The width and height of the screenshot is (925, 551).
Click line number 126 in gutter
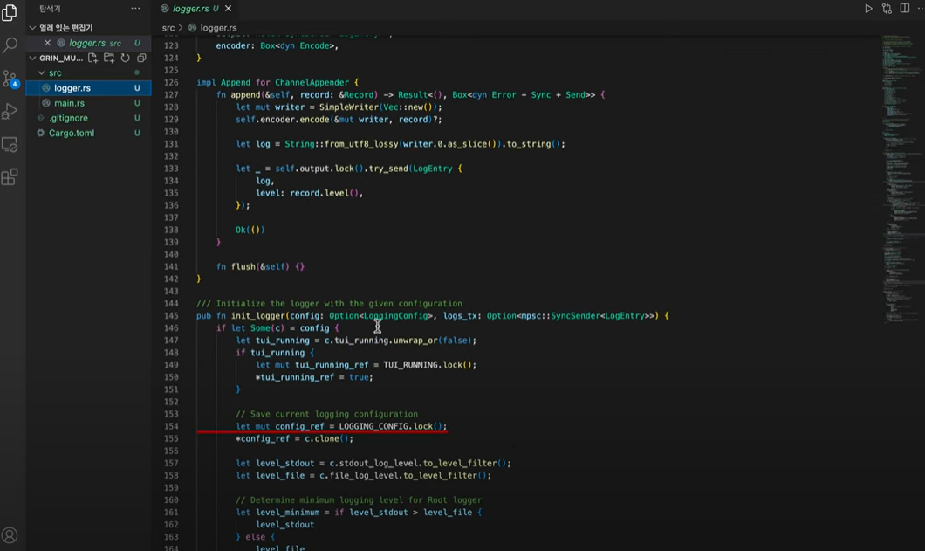pyautogui.click(x=171, y=83)
